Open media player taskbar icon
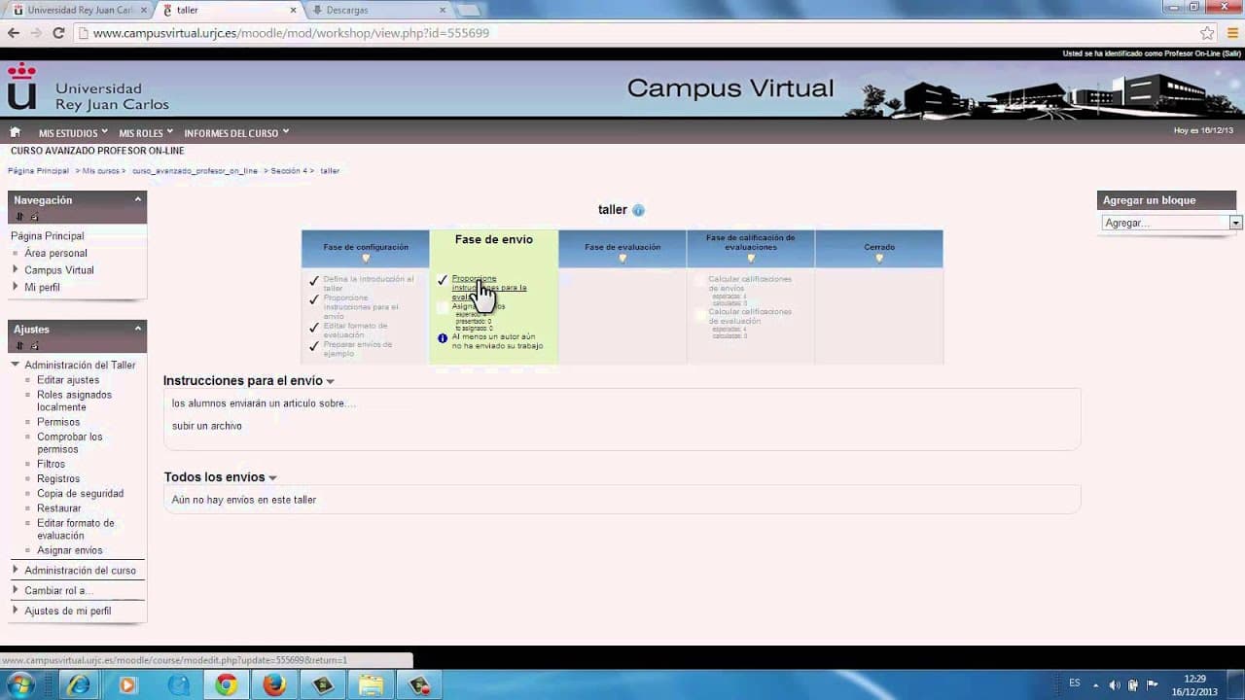This screenshot has height=700, width=1245. (127, 685)
